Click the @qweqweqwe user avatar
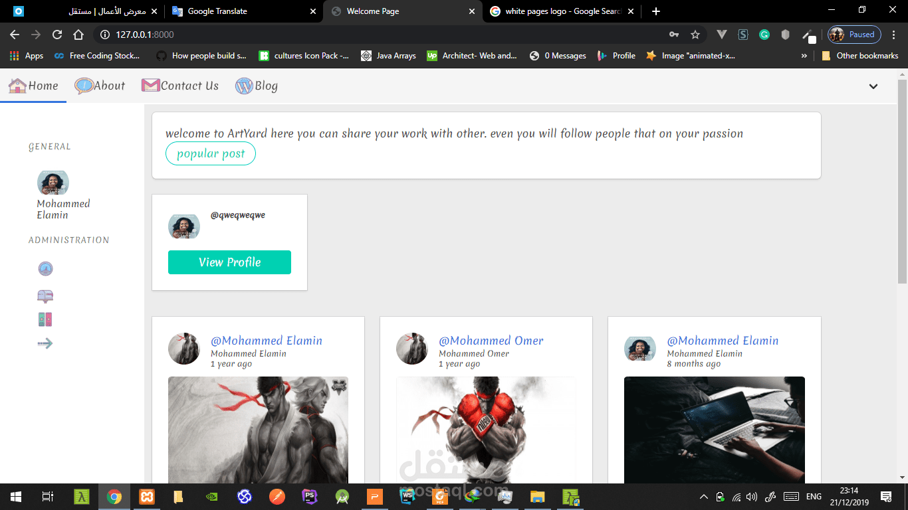The width and height of the screenshot is (908, 510). point(184,226)
